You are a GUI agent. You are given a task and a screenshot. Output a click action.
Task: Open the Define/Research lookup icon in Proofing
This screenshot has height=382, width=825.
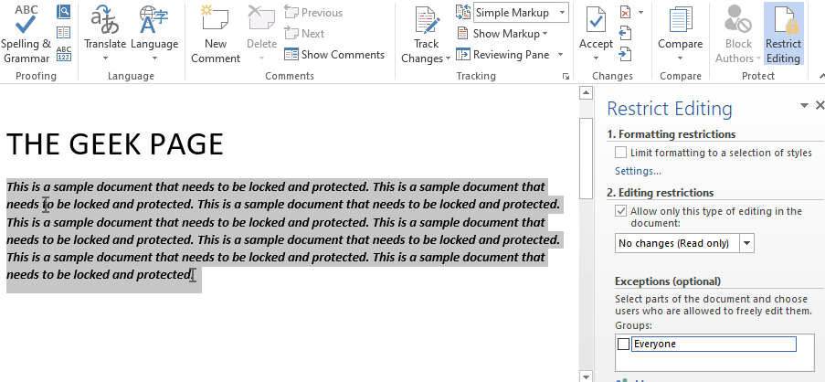64,12
